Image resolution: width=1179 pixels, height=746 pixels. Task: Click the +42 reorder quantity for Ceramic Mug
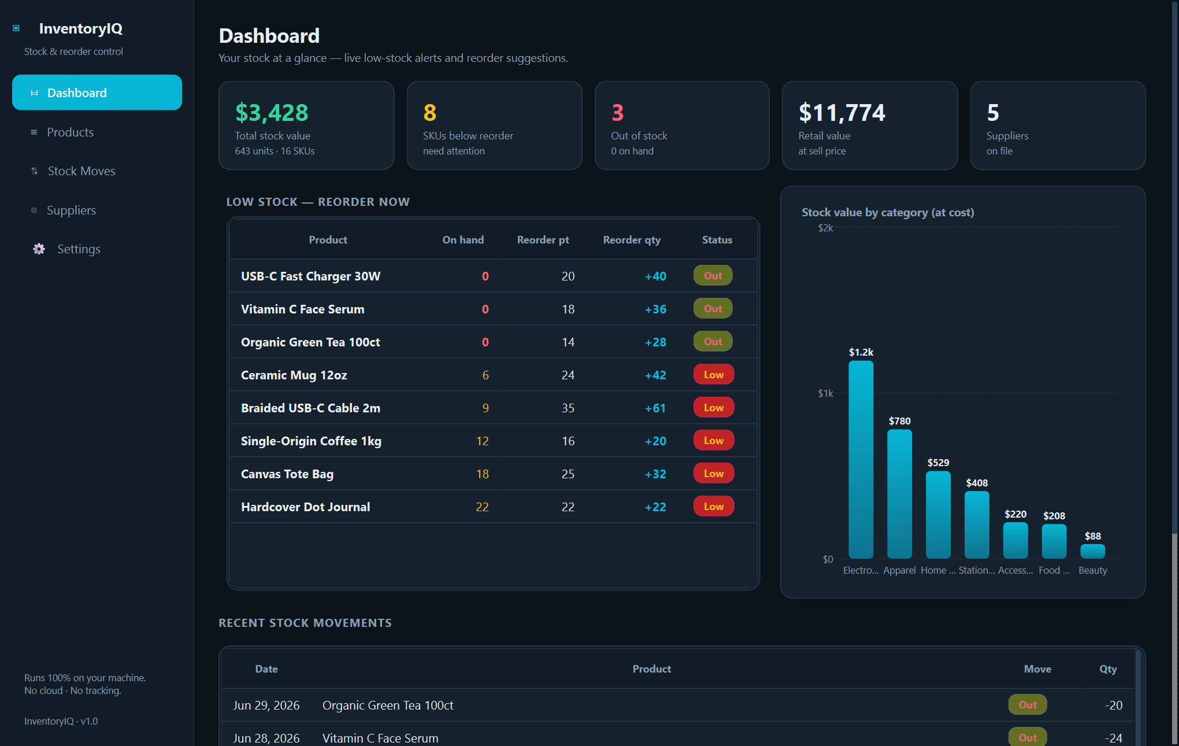coord(655,375)
